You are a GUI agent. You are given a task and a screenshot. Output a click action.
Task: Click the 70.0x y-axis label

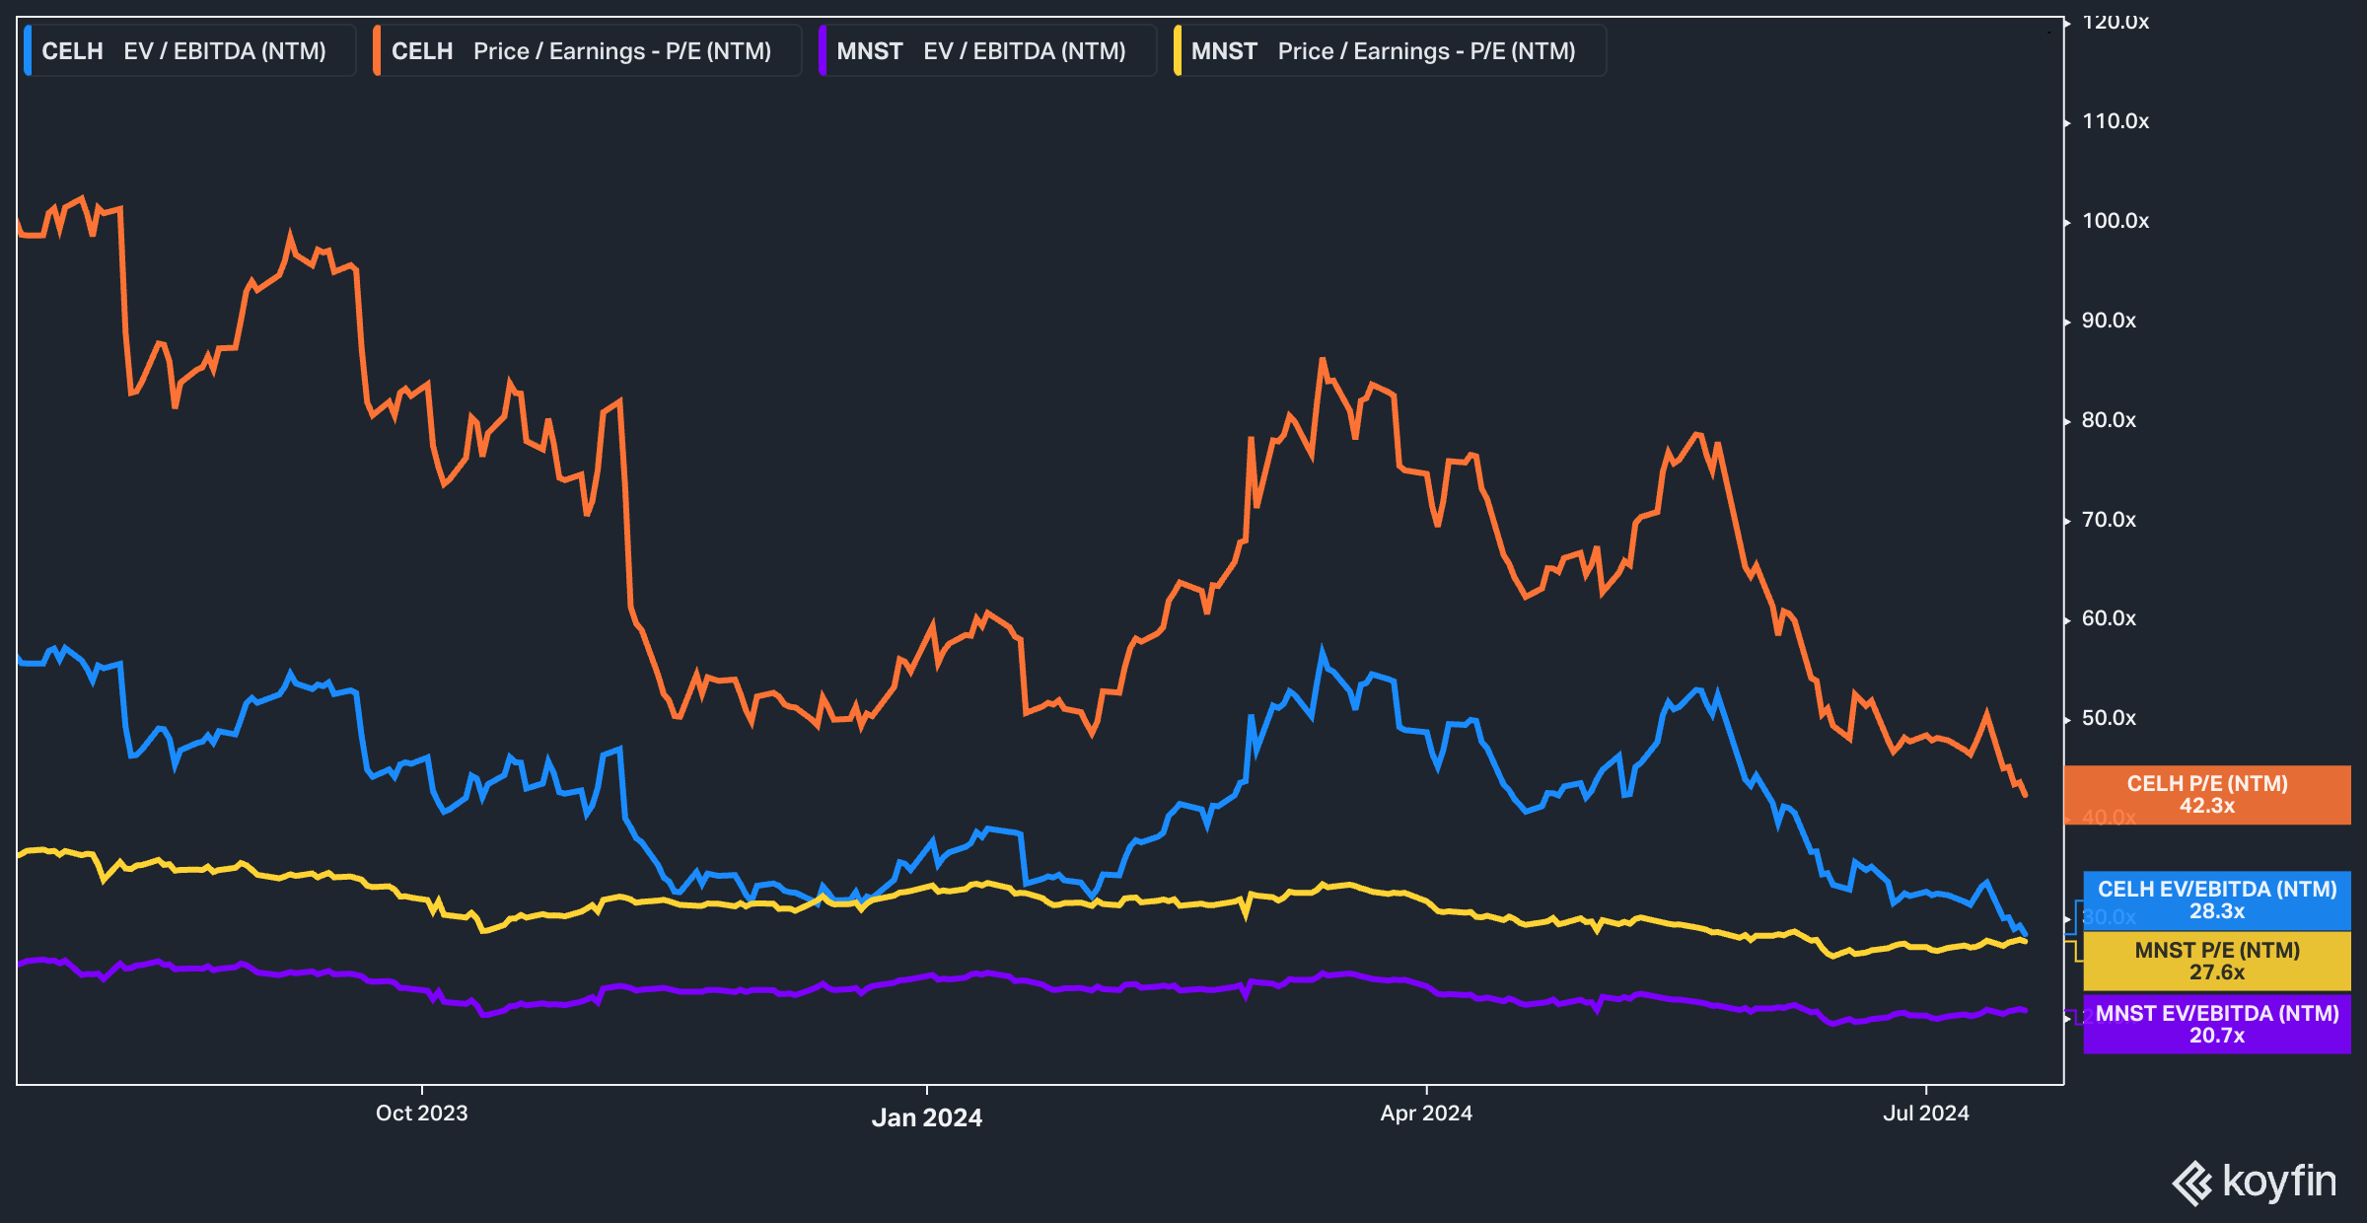2109,520
